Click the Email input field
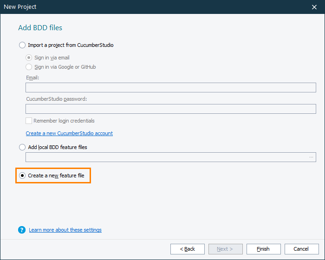Viewport: 325px width, 260px height. click(x=170, y=88)
